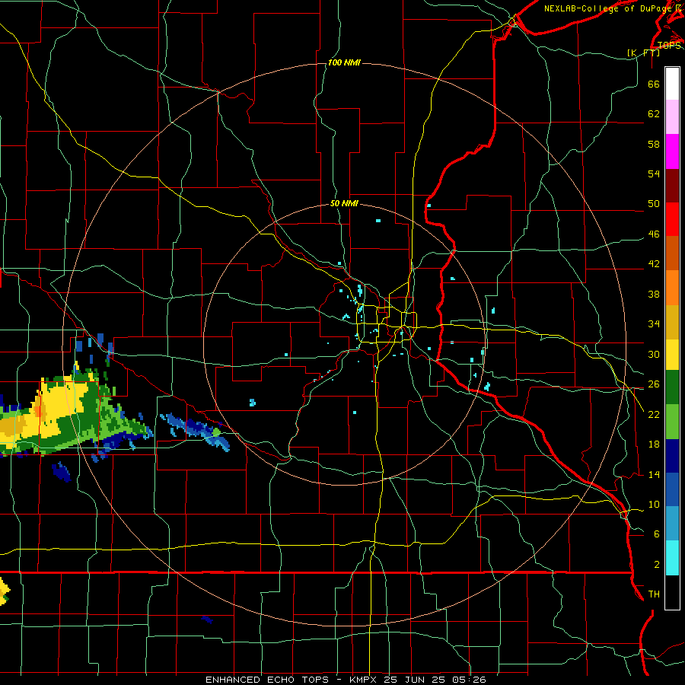Screen dimensions: 685x685
Task: Click the "ENHANCED ECHO TOPS" title text
Action: point(267,680)
